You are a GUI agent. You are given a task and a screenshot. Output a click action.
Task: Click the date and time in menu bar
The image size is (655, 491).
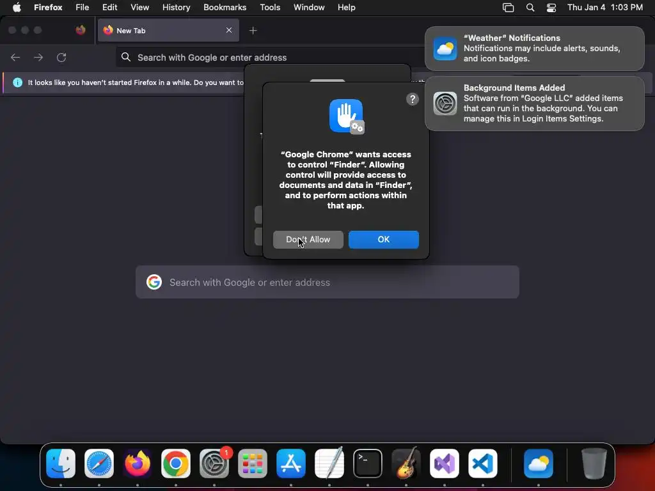(605, 7)
